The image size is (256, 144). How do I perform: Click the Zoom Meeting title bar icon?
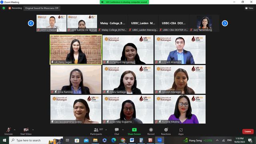[2, 2]
